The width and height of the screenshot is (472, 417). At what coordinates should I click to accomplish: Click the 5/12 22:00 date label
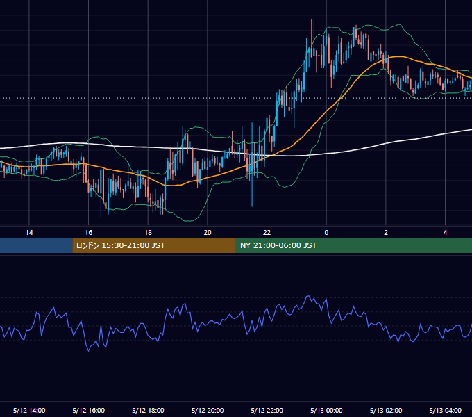(267, 410)
